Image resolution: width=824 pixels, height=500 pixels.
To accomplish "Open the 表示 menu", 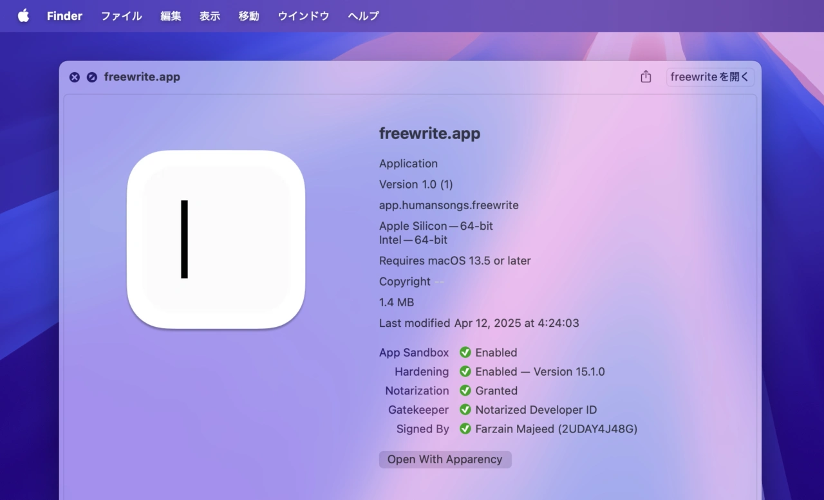I will tap(210, 16).
